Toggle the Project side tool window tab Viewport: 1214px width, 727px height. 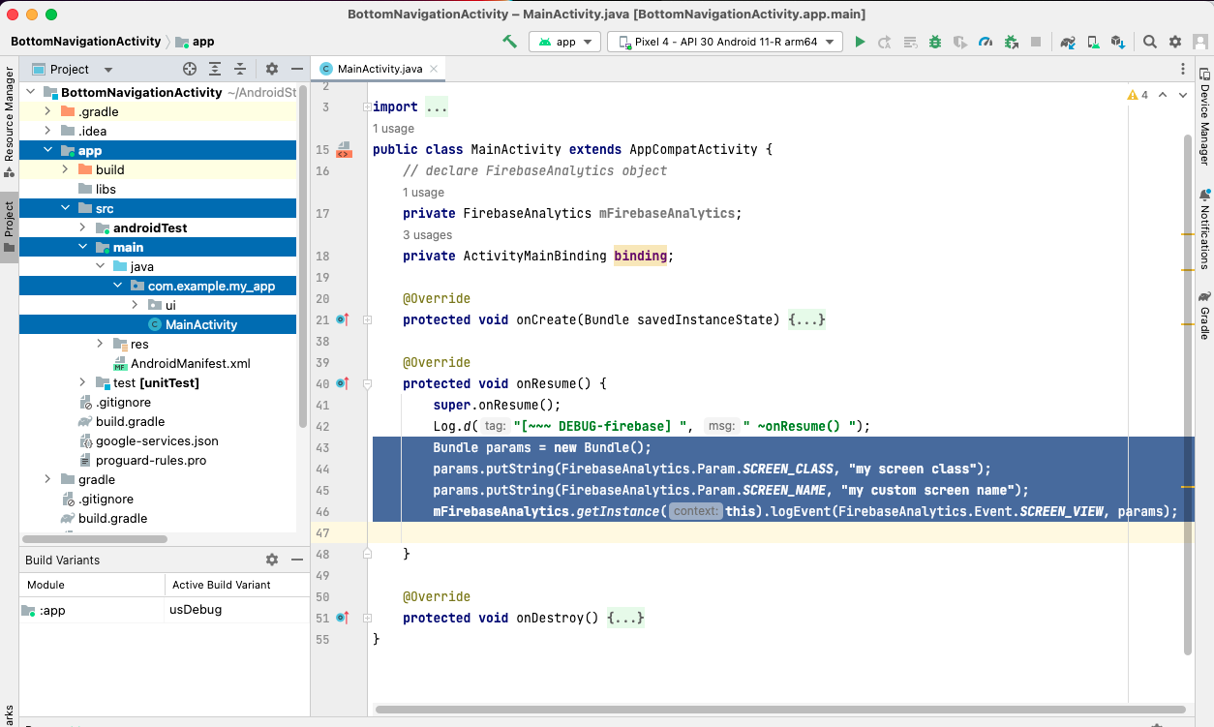[9, 227]
